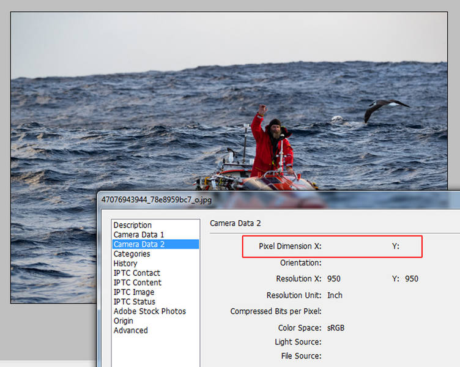The image size is (460, 367).
Task: Select Advanced in the list
Action: pyautogui.click(x=130, y=330)
